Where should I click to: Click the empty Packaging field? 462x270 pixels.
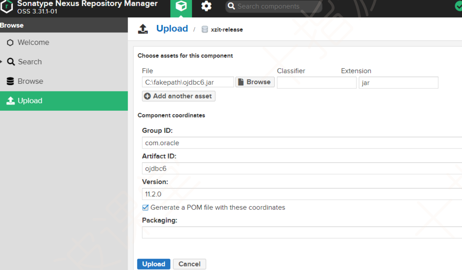tap(302, 233)
